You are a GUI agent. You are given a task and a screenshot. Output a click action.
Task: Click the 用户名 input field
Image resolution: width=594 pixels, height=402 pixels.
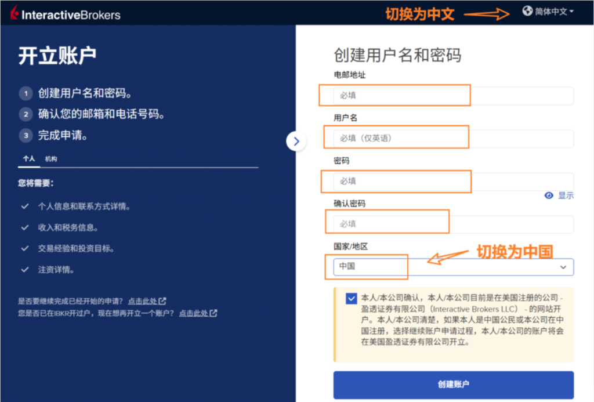[x=453, y=139]
